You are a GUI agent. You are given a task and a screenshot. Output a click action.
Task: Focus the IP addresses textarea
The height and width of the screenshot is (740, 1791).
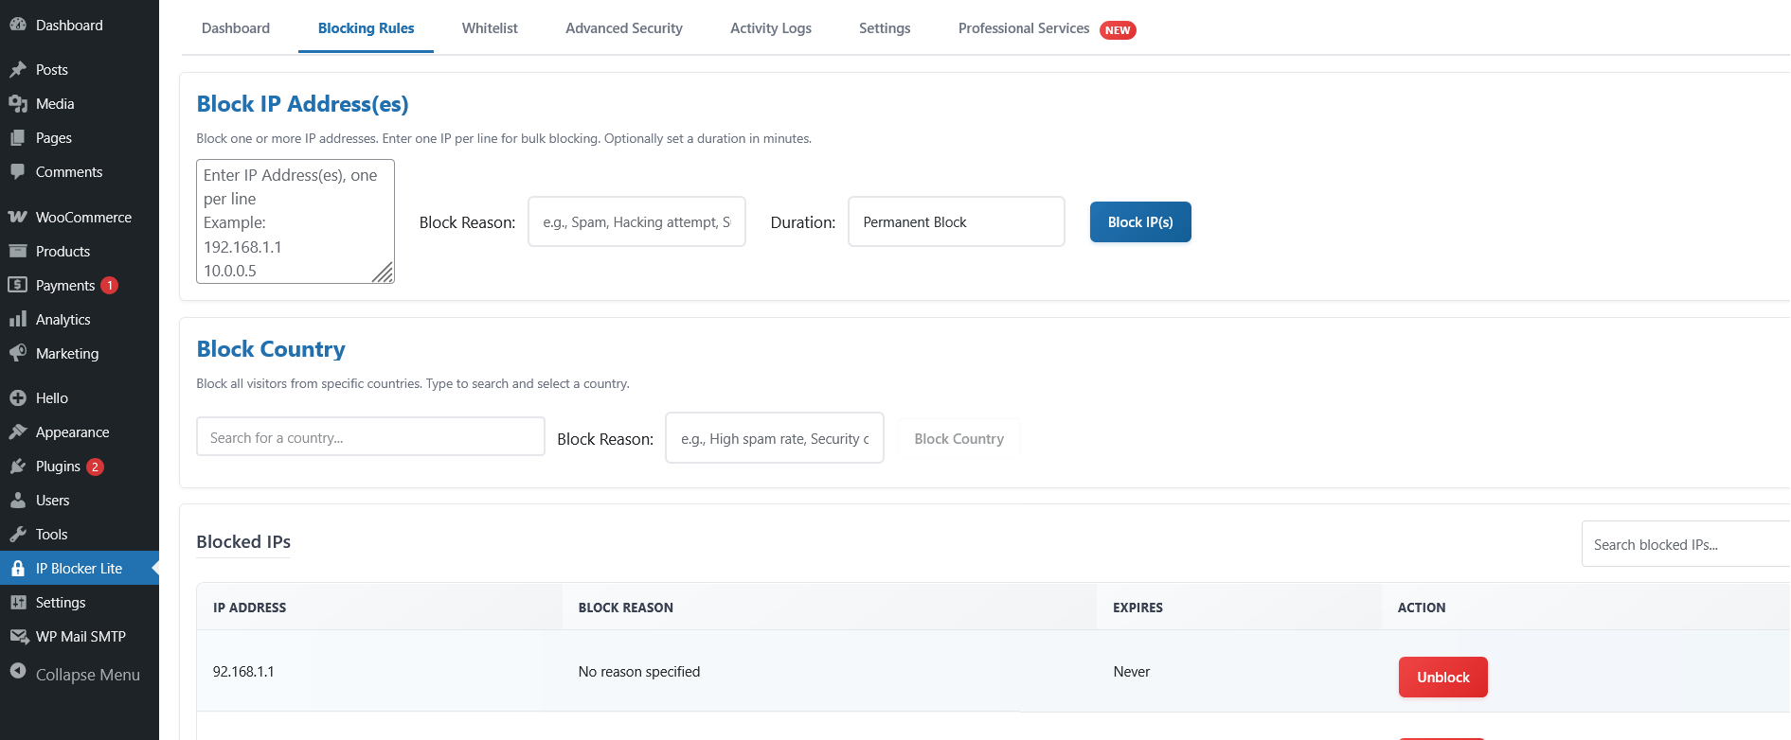click(x=295, y=221)
